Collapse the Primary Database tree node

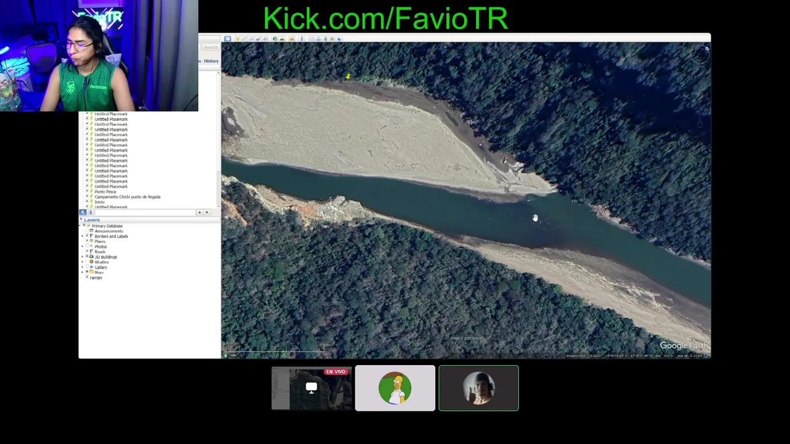(80, 226)
